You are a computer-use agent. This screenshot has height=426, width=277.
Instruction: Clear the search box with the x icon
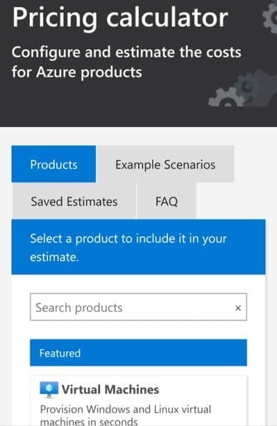tap(238, 308)
